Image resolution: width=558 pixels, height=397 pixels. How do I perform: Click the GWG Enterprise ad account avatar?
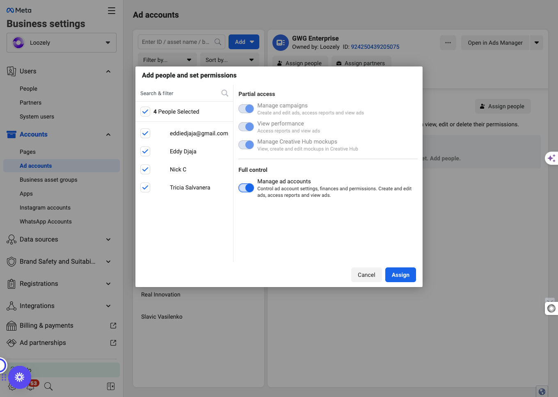pos(281,43)
